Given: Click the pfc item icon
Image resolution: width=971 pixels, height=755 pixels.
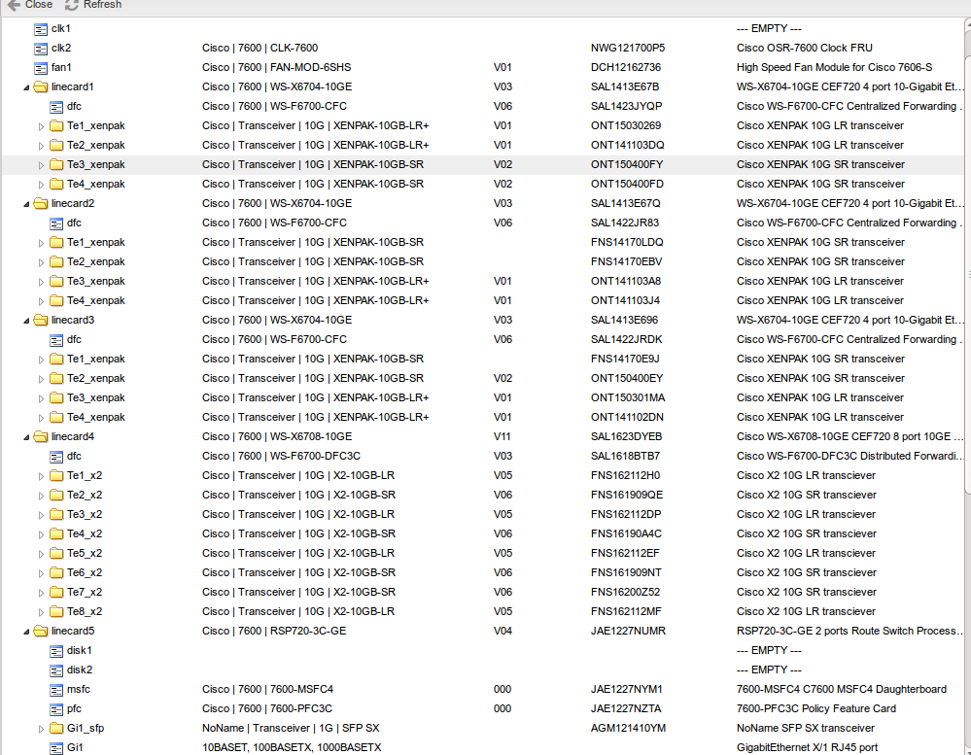Looking at the screenshot, I should 56,709.
